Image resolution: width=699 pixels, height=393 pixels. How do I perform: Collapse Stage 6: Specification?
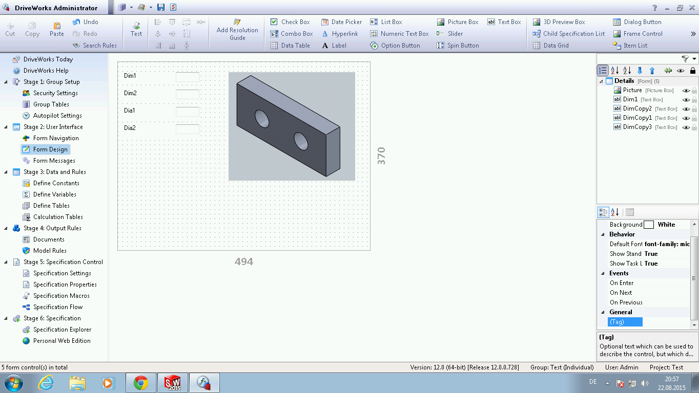(6, 318)
